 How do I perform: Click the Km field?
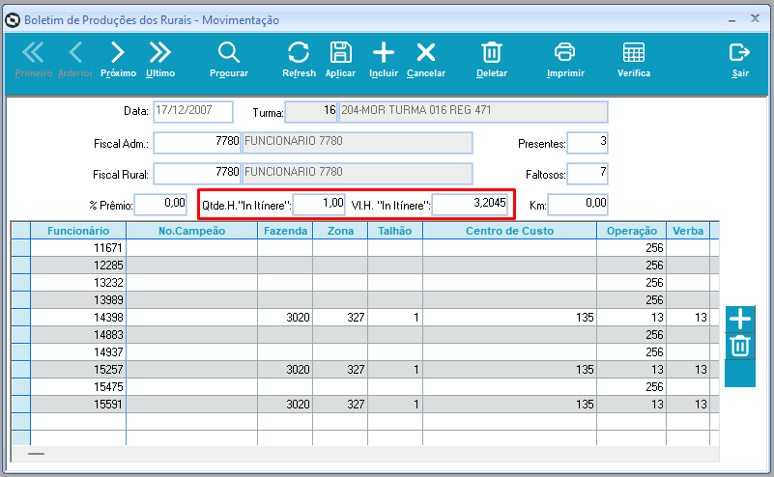point(578,204)
